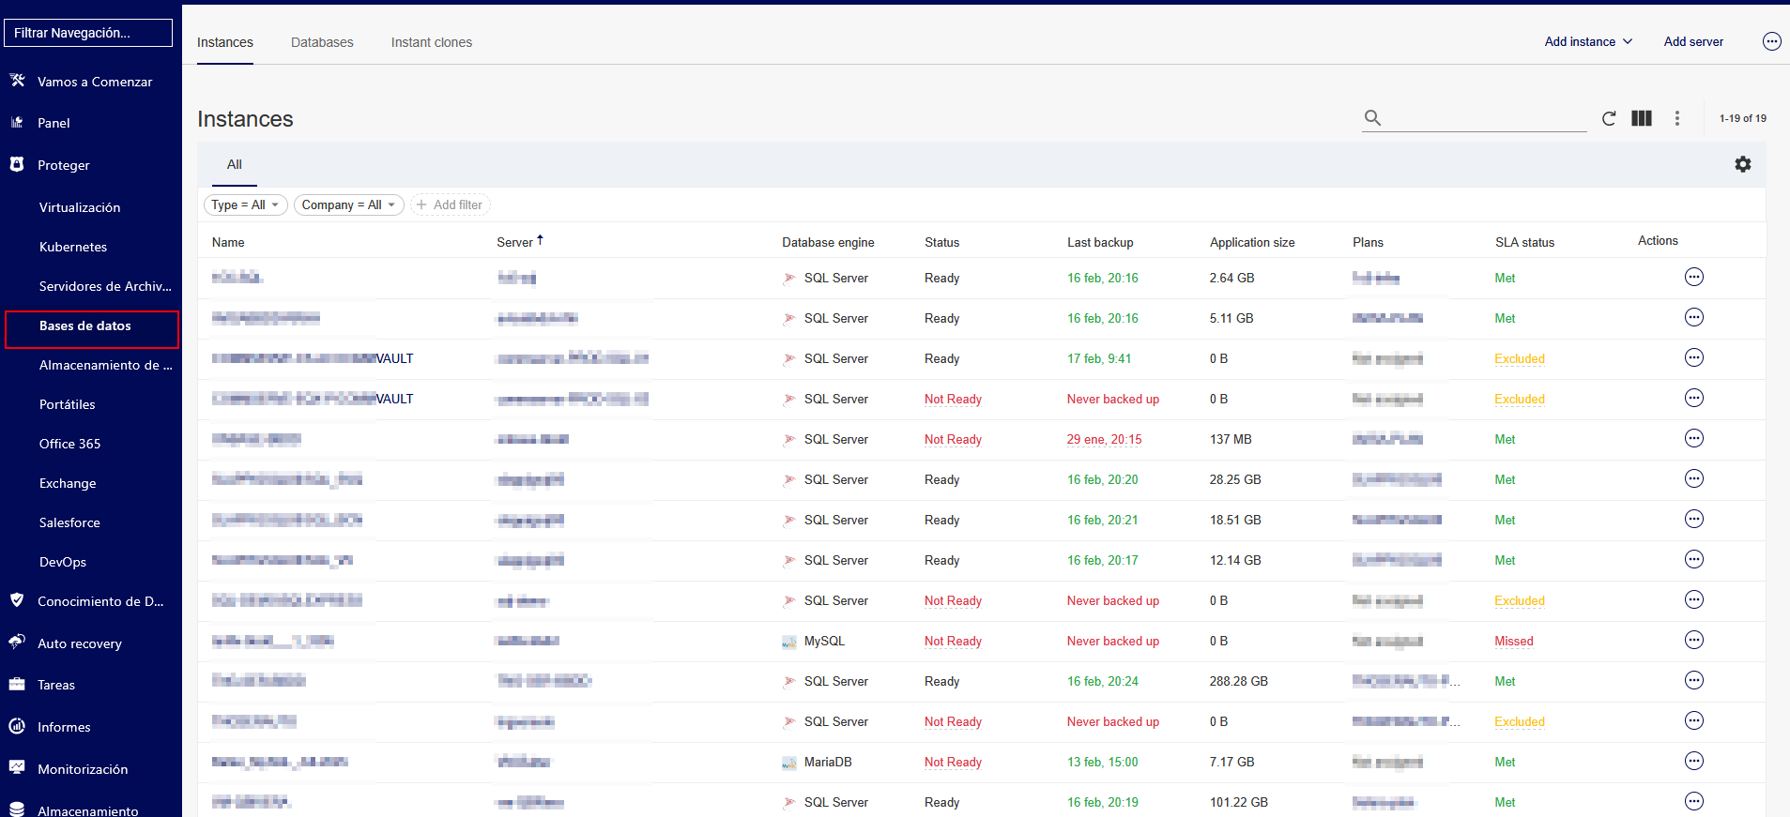Click the search magnifier icon
1790x817 pixels.
1372,118
